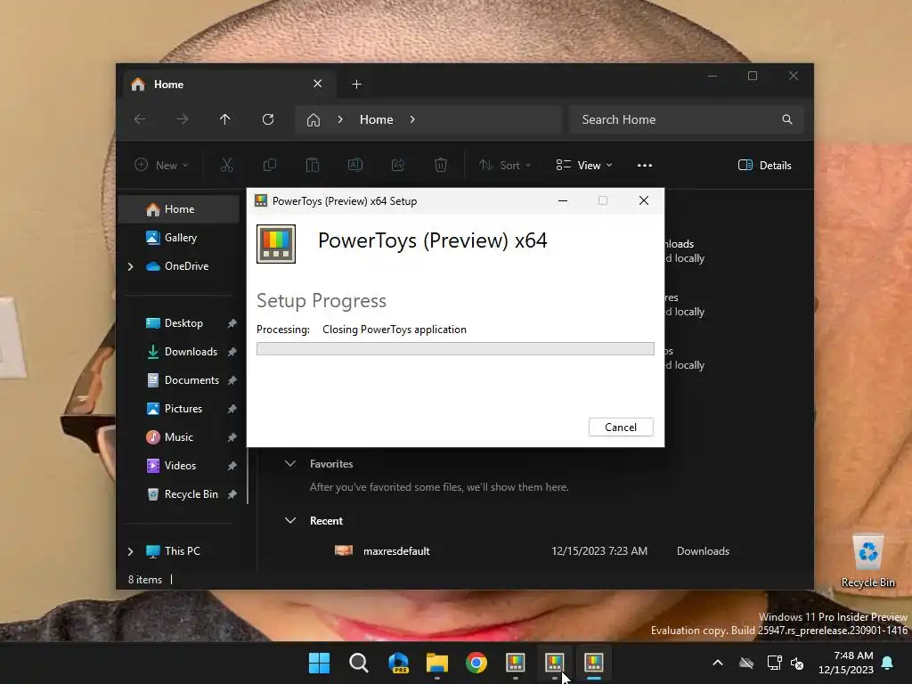Open Chrome from the taskbar
The image size is (912, 684).
pyautogui.click(x=476, y=663)
